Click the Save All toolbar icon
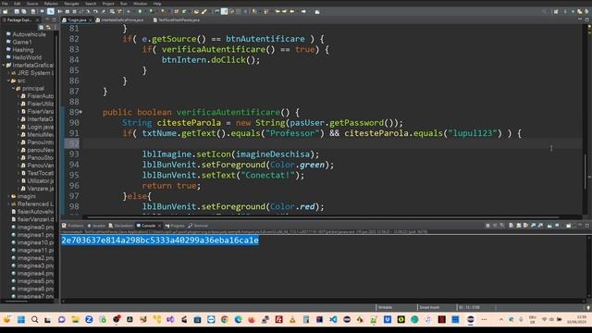The width and height of the screenshot is (592, 333). (x=24, y=12)
